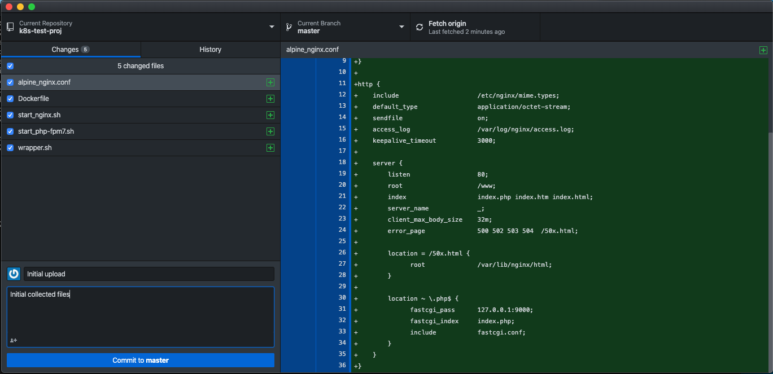
Task: Switch to the History tab
Action: click(x=210, y=50)
